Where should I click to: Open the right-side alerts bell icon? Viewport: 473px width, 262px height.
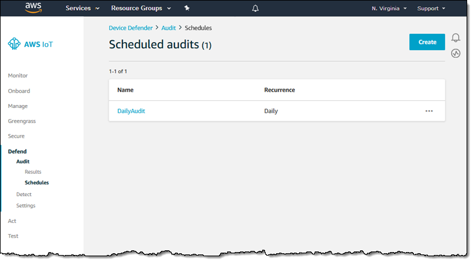[455, 39]
